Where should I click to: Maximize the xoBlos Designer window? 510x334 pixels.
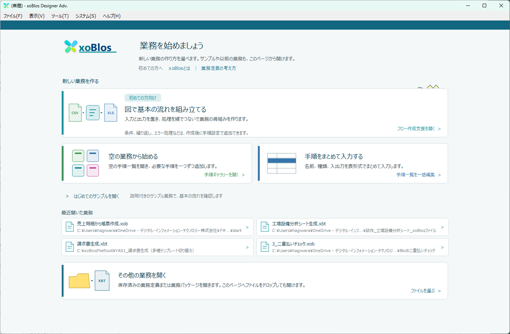pyautogui.click(x=484, y=5)
